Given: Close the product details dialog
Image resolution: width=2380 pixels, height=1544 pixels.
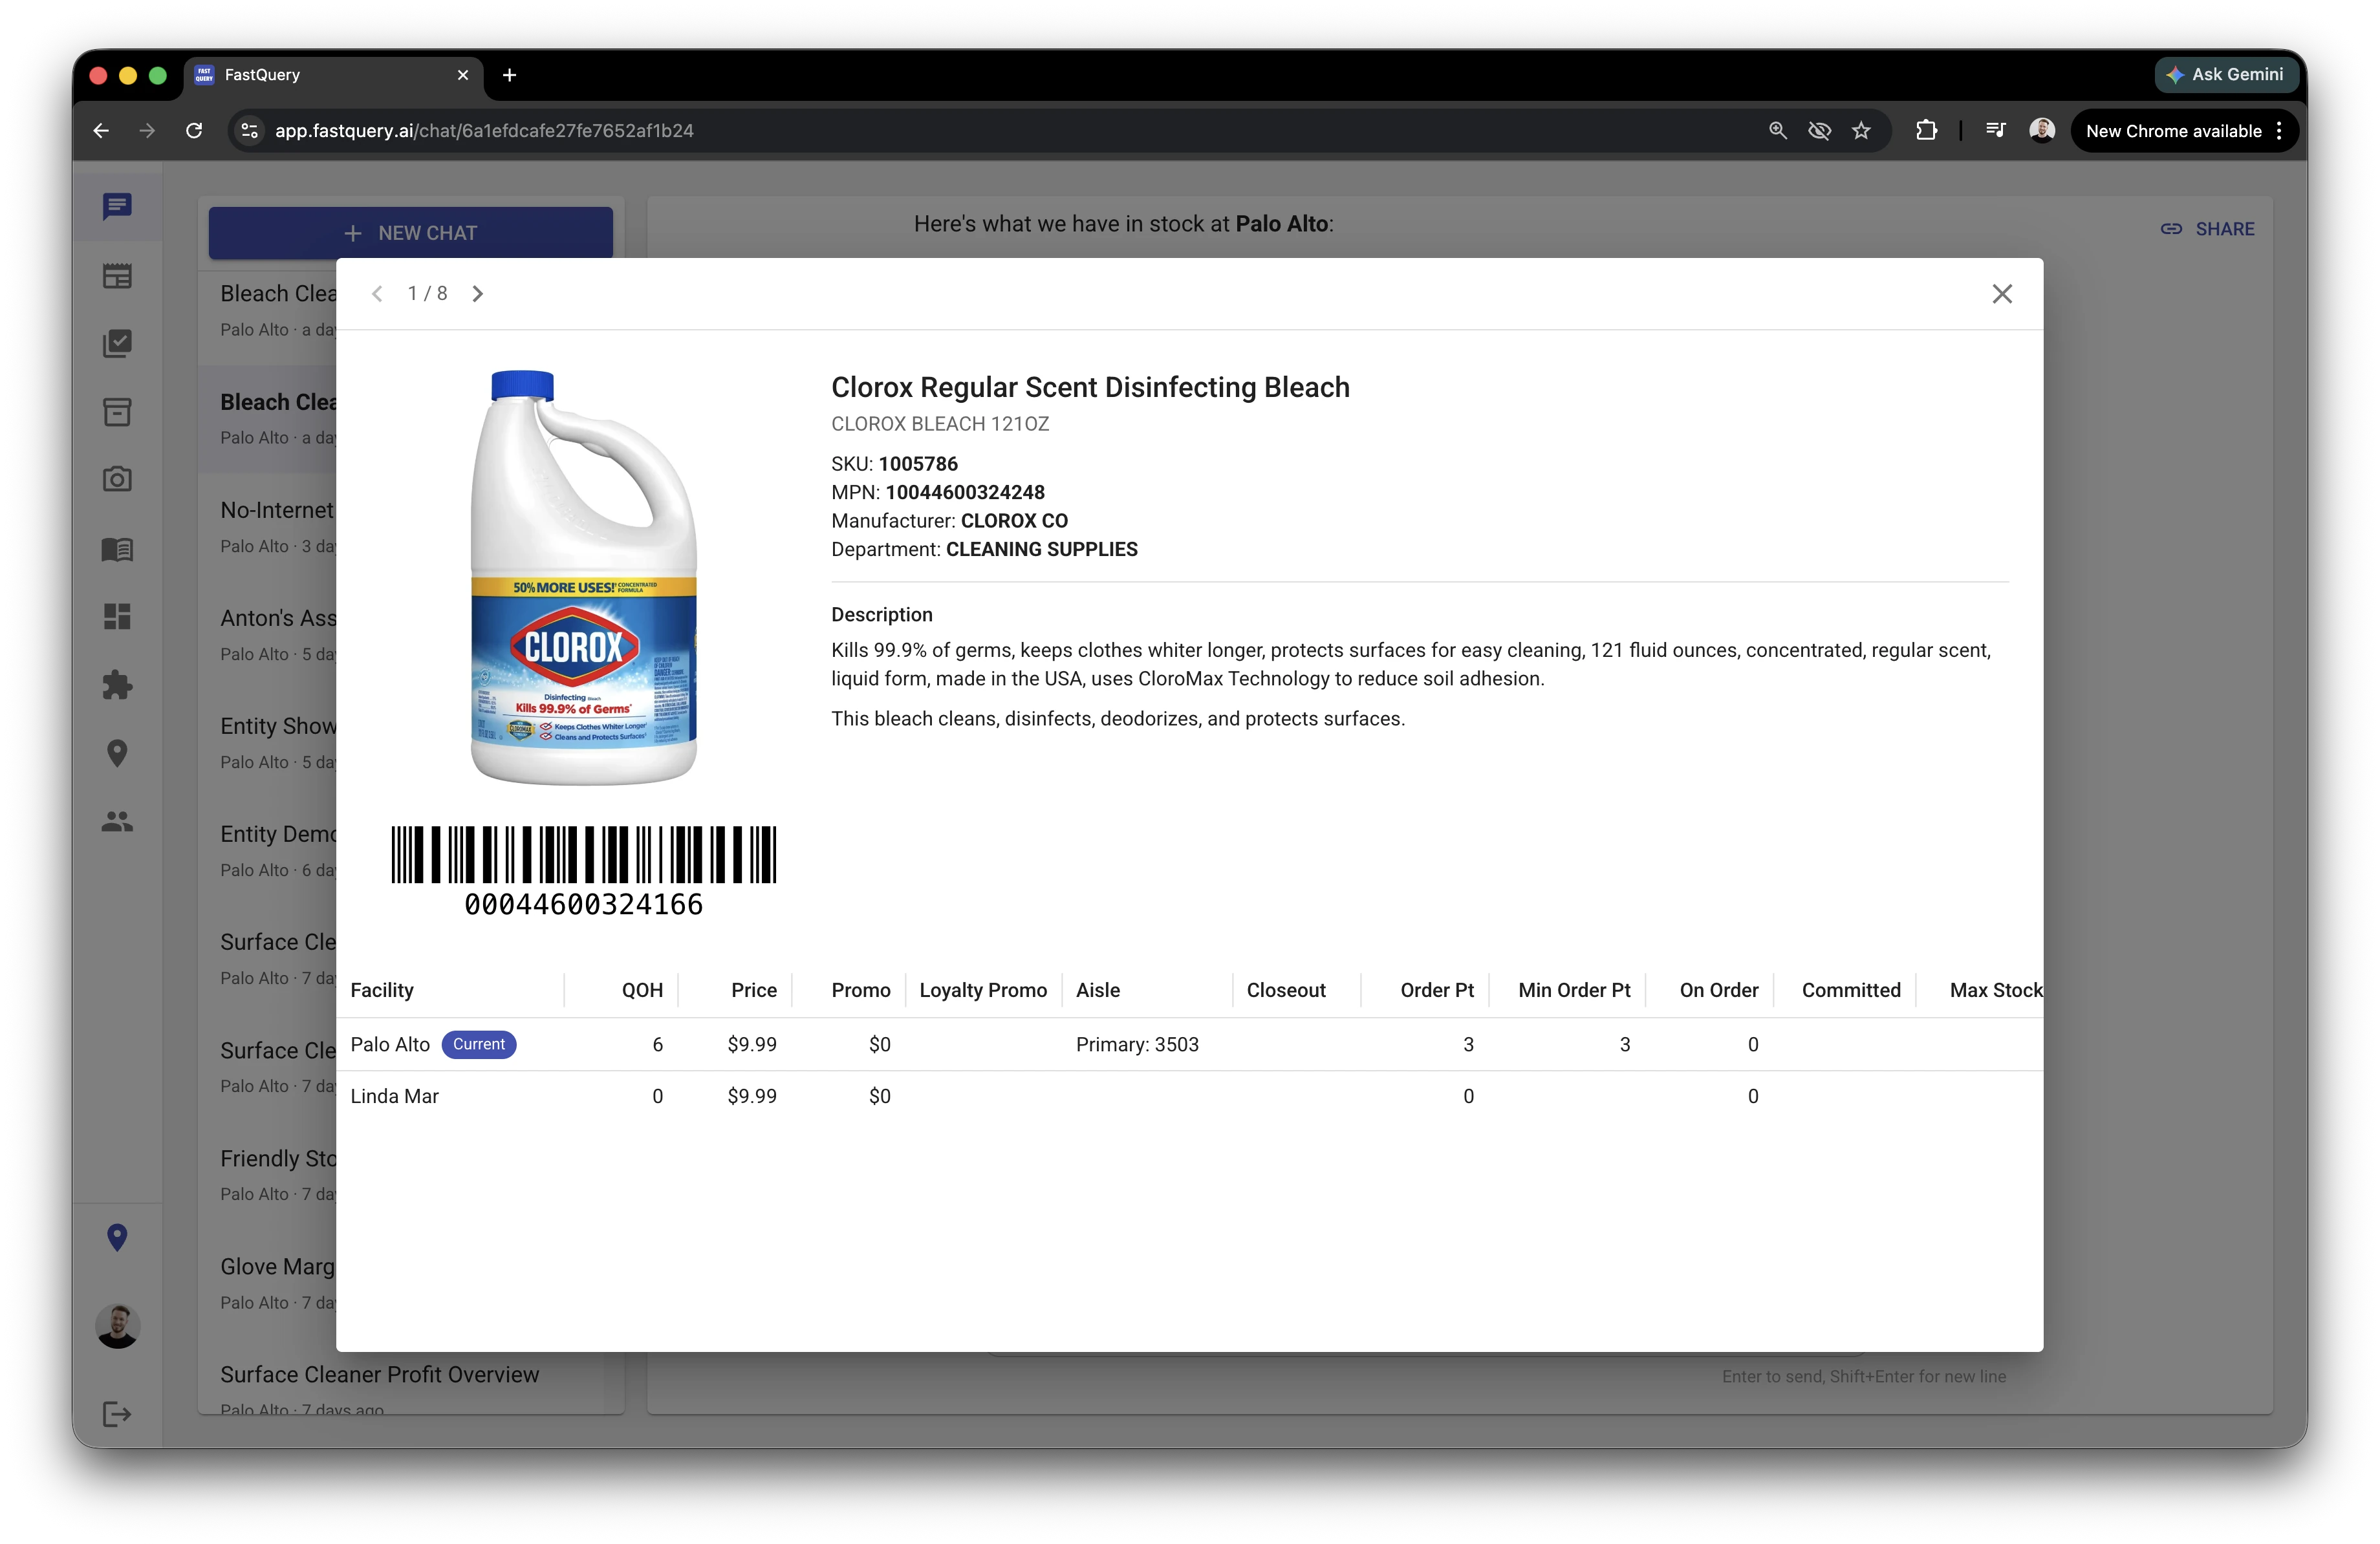Looking at the screenshot, I should 2002,294.
